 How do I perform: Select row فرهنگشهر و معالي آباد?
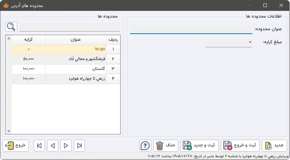pos(66,59)
